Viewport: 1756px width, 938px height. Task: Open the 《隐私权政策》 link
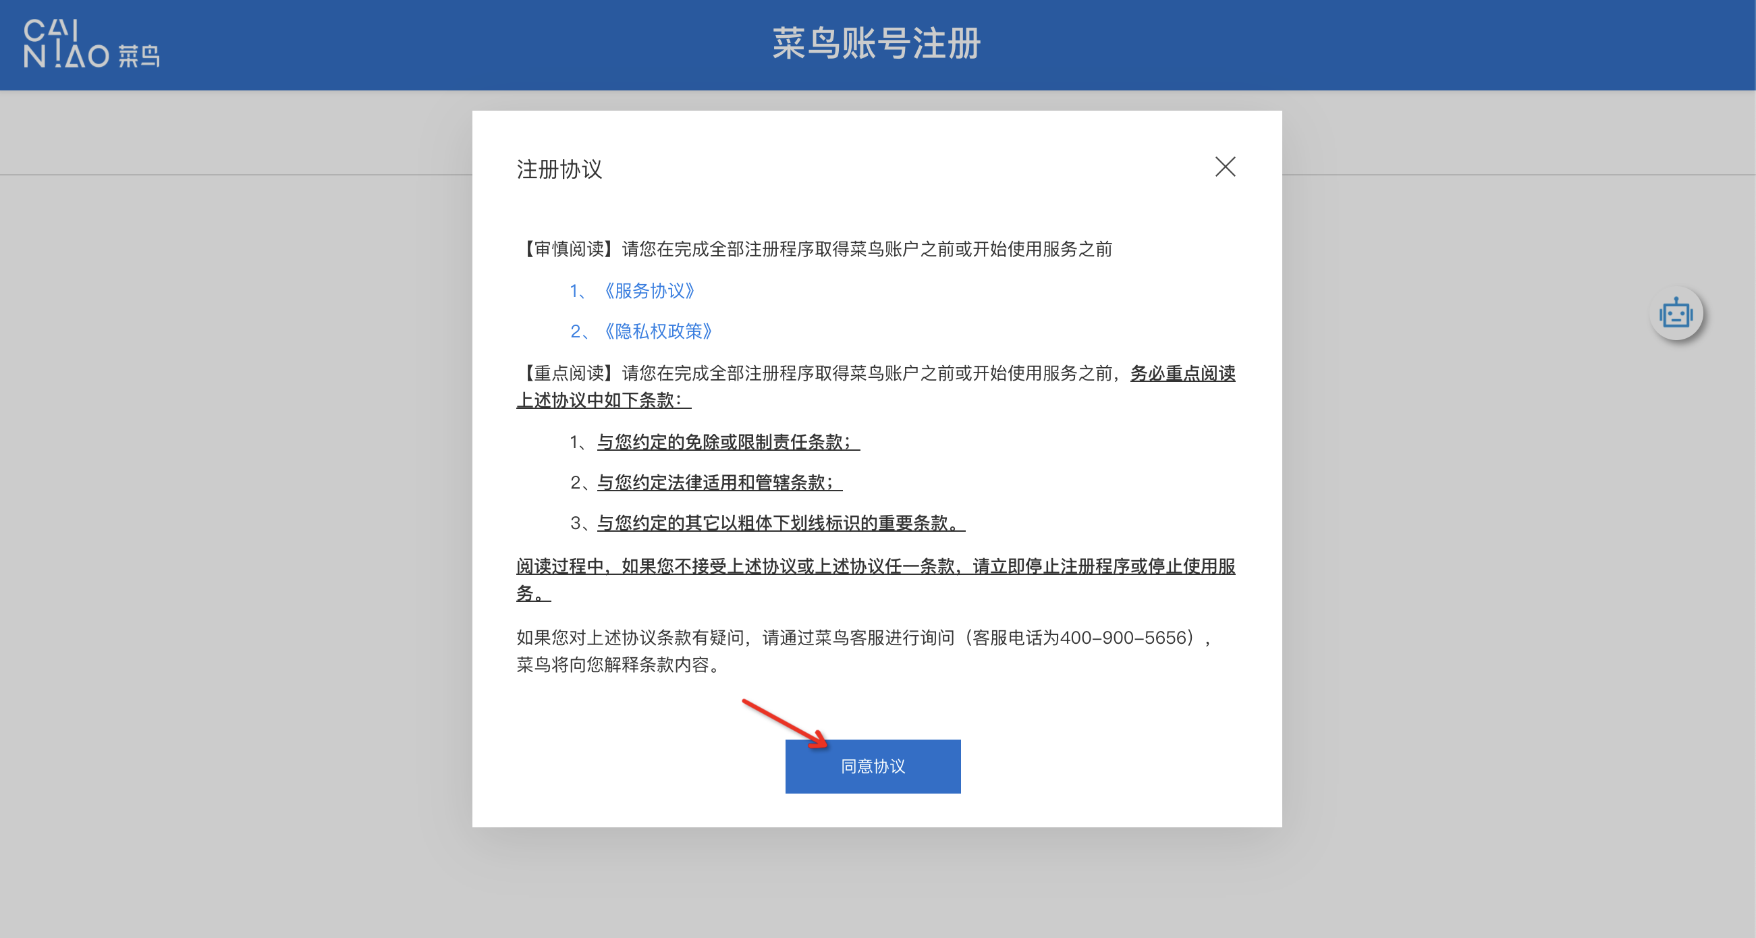[x=658, y=331]
